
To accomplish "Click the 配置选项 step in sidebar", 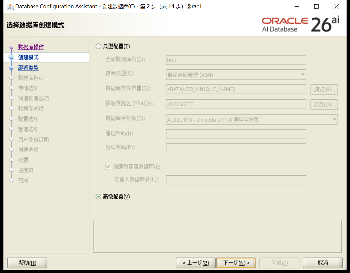I will pos(28,119).
